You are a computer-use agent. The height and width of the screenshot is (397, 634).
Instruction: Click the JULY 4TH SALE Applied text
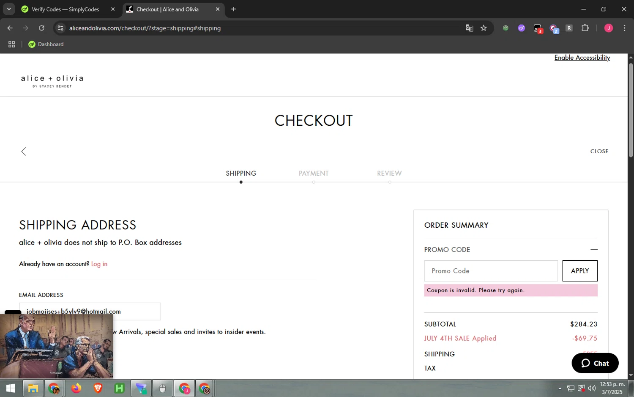(x=460, y=338)
